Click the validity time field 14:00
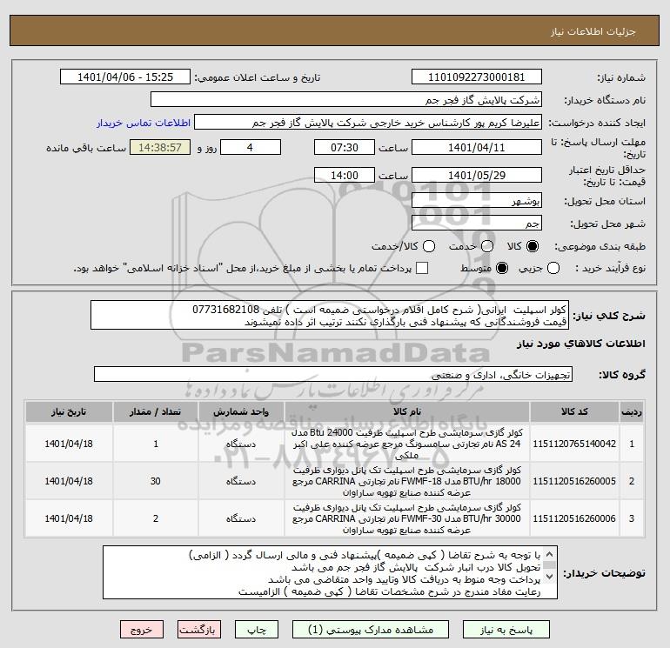The image size is (670, 648). click(x=345, y=175)
